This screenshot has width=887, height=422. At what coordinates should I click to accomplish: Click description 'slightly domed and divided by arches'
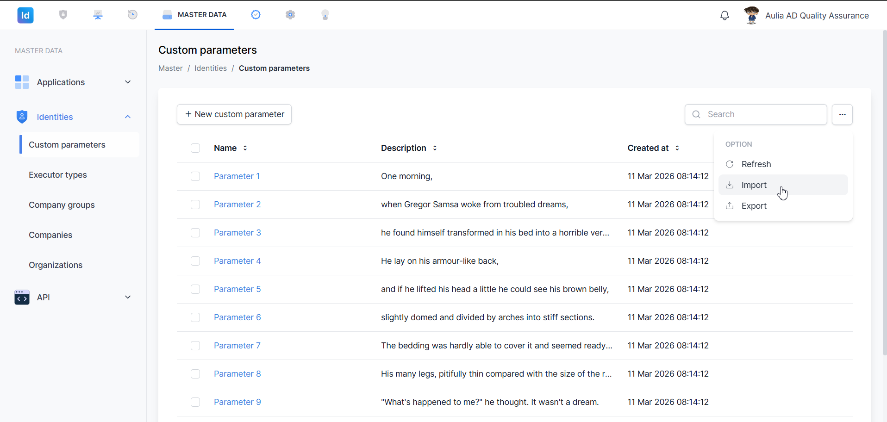pos(487,317)
